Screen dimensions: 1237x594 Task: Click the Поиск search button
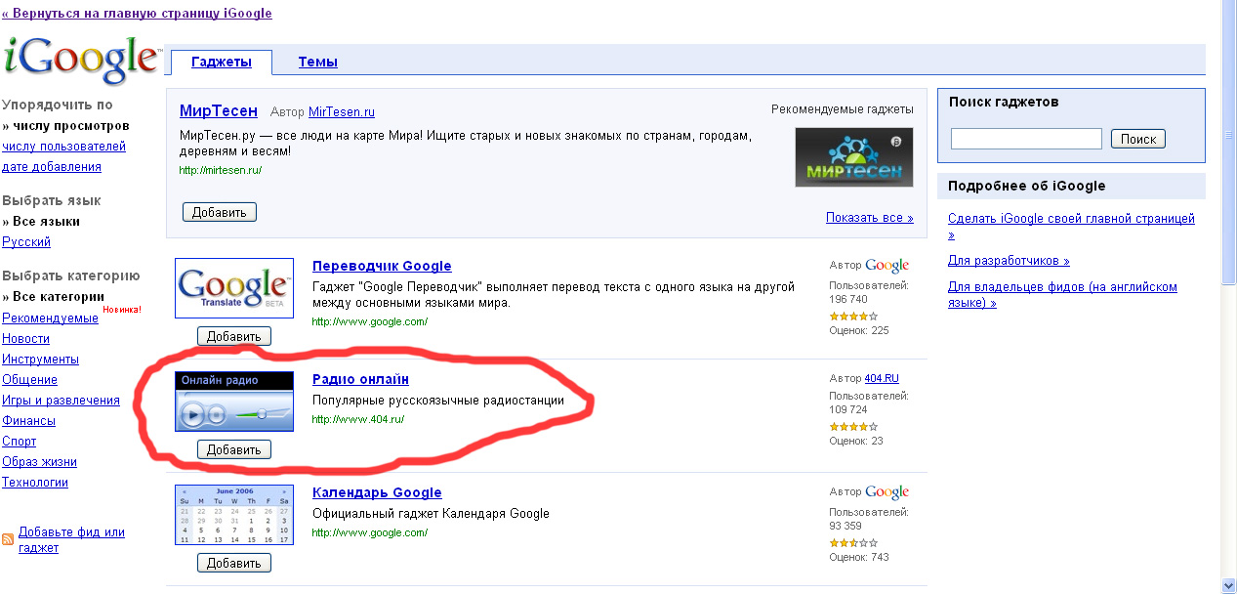(1138, 139)
